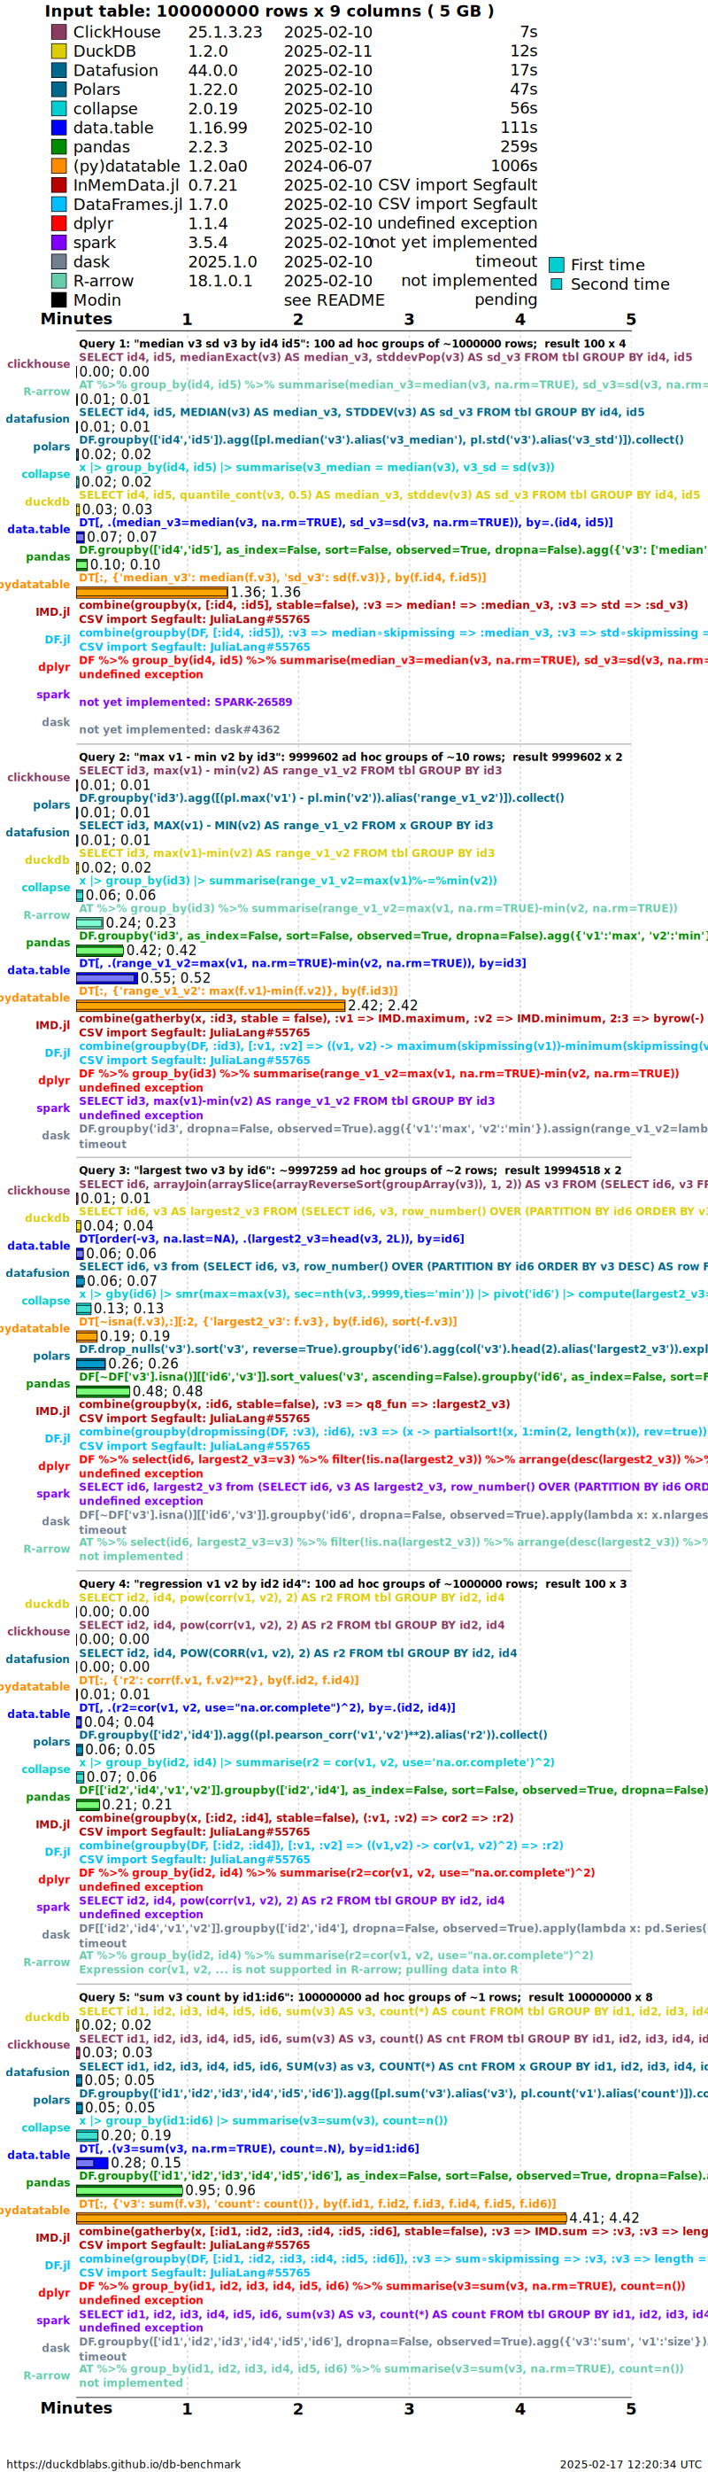This screenshot has height=2472, width=708.
Task: Click the spark version "3.5.4"
Action: (x=208, y=243)
